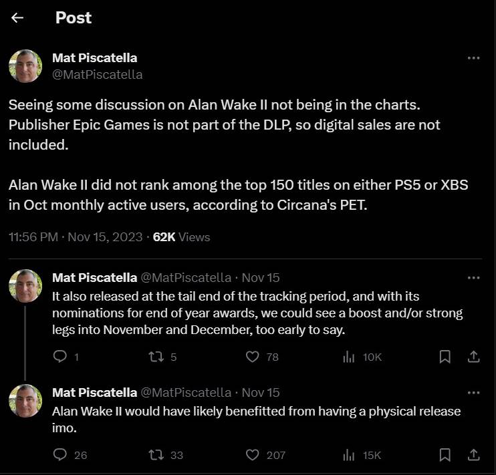Image resolution: width=496 pixels, height=475 pixels.
Task: Open the 11:56 PM · Nov 15, 2023 timestamp
Action: click(76, 236)
